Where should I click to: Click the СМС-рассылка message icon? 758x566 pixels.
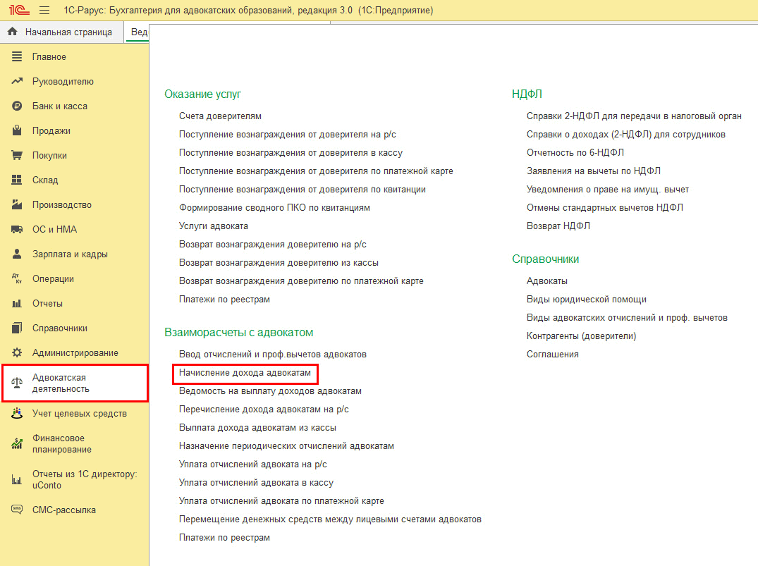pos(18,510)
